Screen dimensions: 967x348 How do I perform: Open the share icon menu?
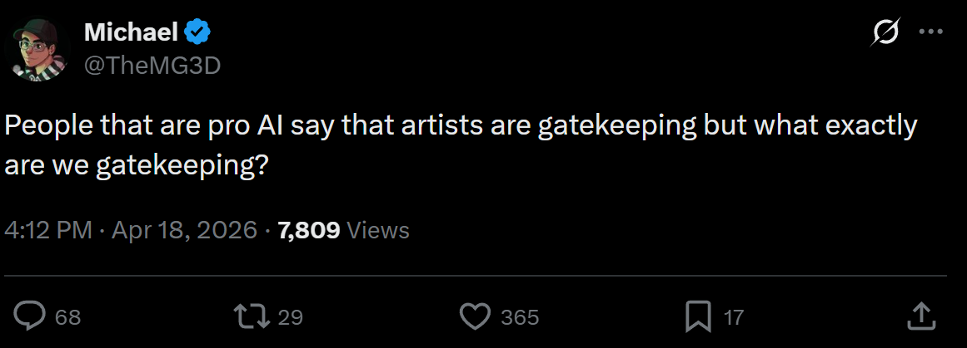click(917, 316)
